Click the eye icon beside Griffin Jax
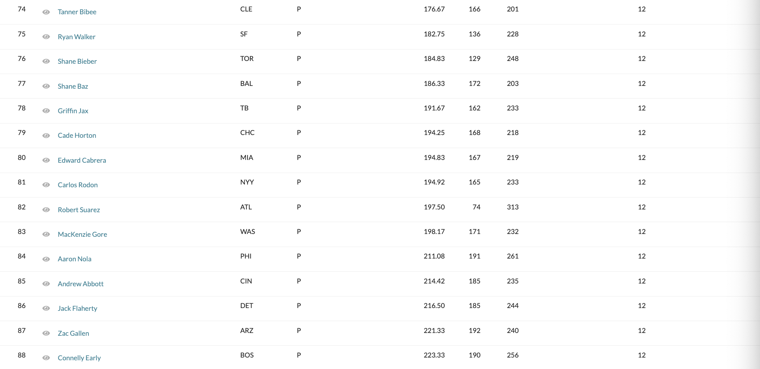The image size is (760, 369). (x=46, y=111)
